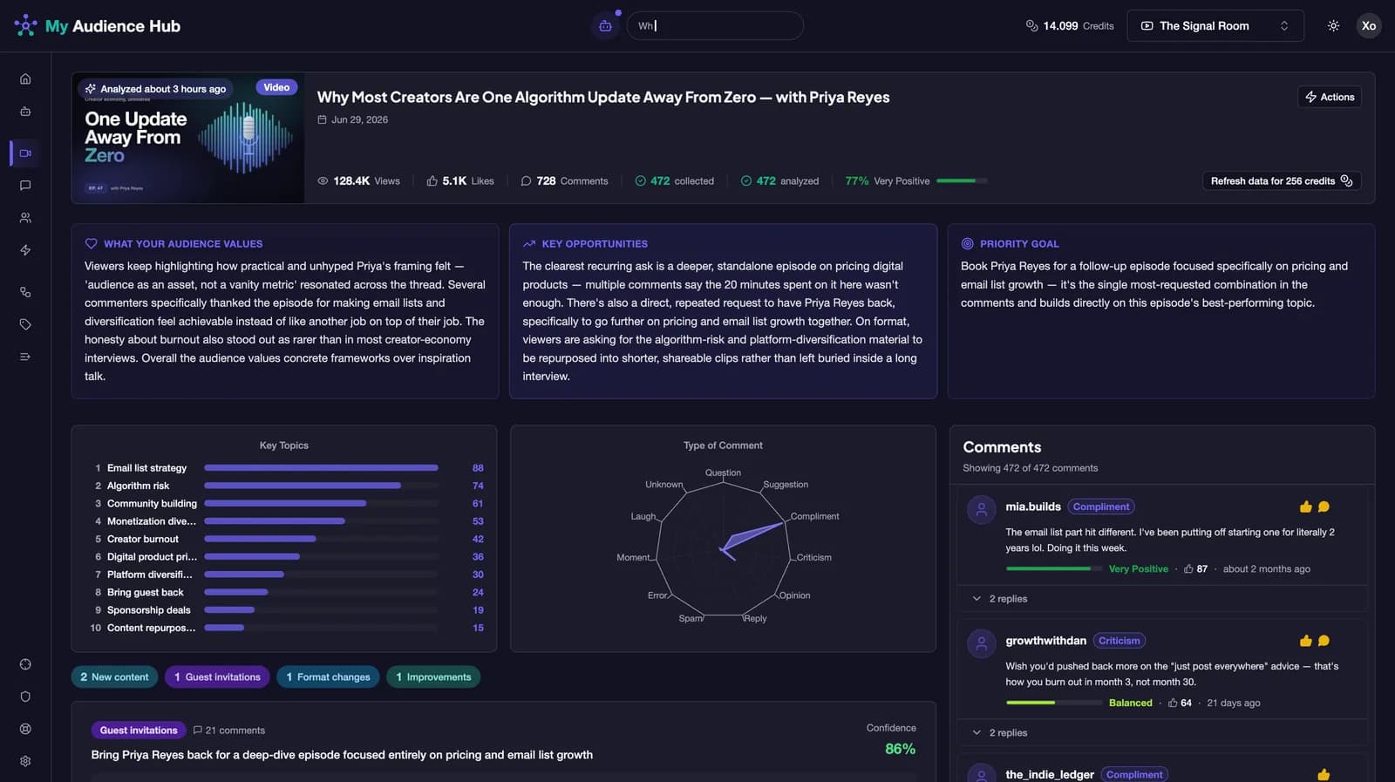The image size is (1395, 782).
Task: Open the shield icon in sidebar
Action: 25,697
